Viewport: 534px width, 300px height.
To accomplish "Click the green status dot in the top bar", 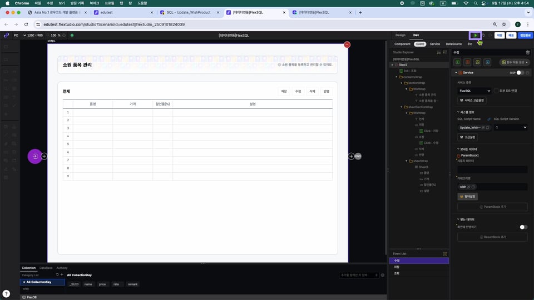I will pyautogui.click(x=72, y=36).
